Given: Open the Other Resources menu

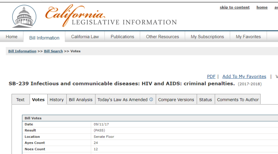Looking at the screenshot, I should [162, 36].
